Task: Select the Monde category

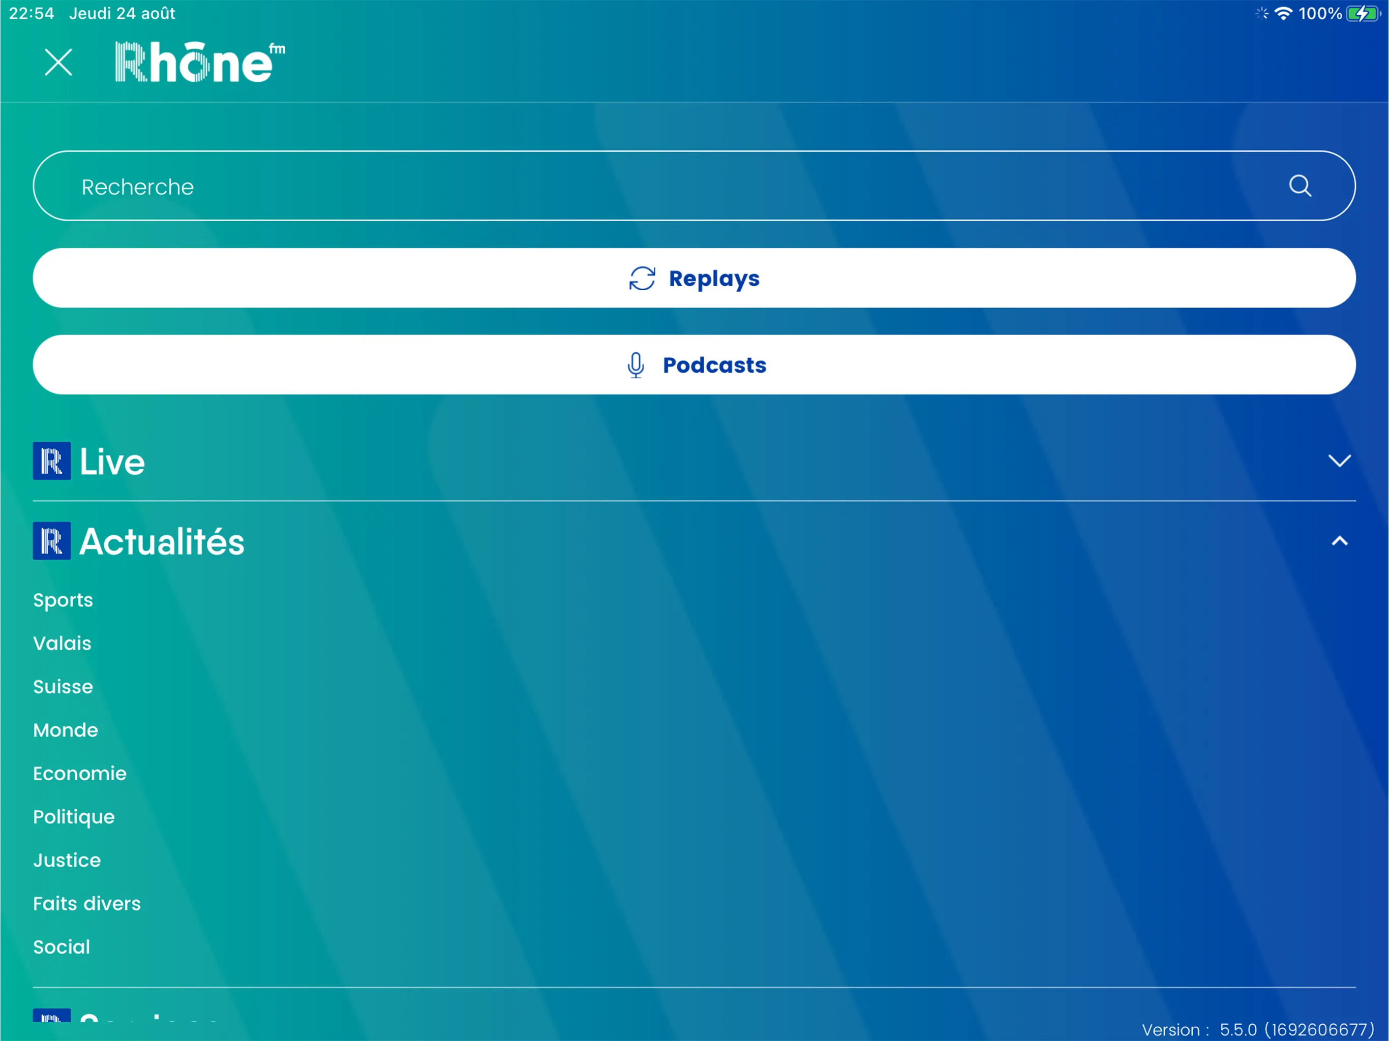Action: (x=65, y=729)
